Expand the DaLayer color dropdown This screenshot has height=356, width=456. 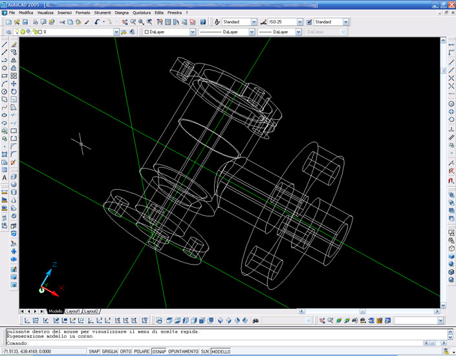click(192, 32)
